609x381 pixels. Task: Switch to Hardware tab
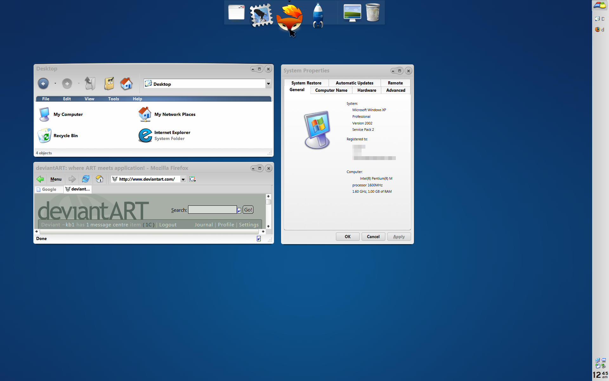367,90
